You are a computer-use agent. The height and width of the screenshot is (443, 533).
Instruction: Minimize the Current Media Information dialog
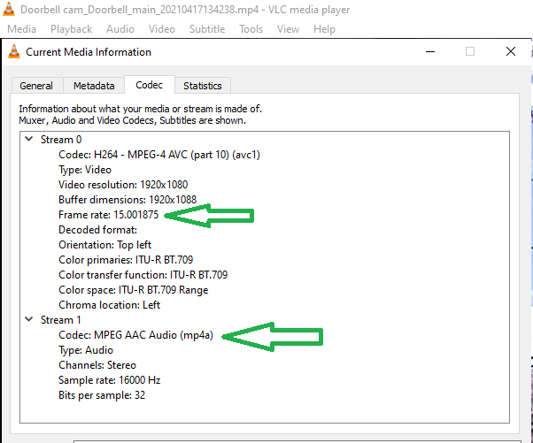coord(430,51)
